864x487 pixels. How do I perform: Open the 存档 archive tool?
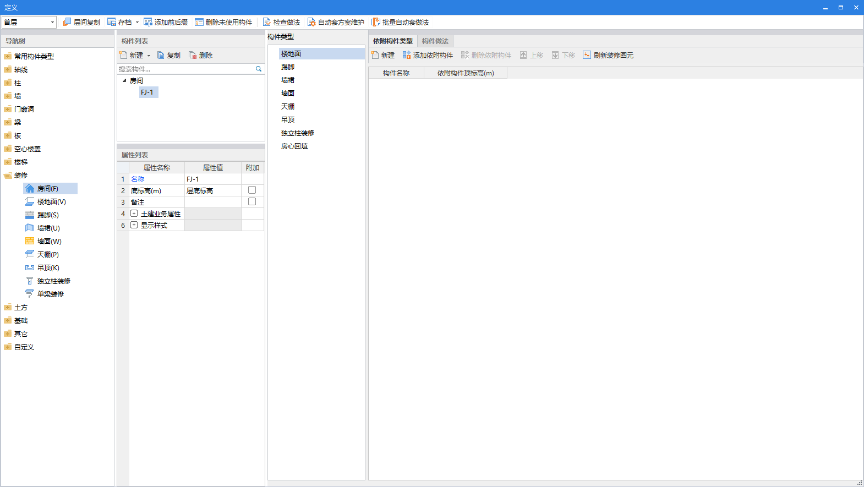[119, 22]
